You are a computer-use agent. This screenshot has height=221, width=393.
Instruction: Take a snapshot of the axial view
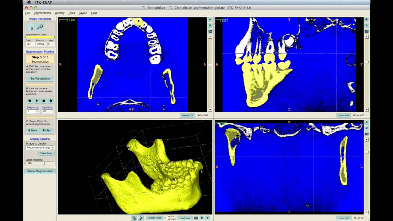point(210,31)
